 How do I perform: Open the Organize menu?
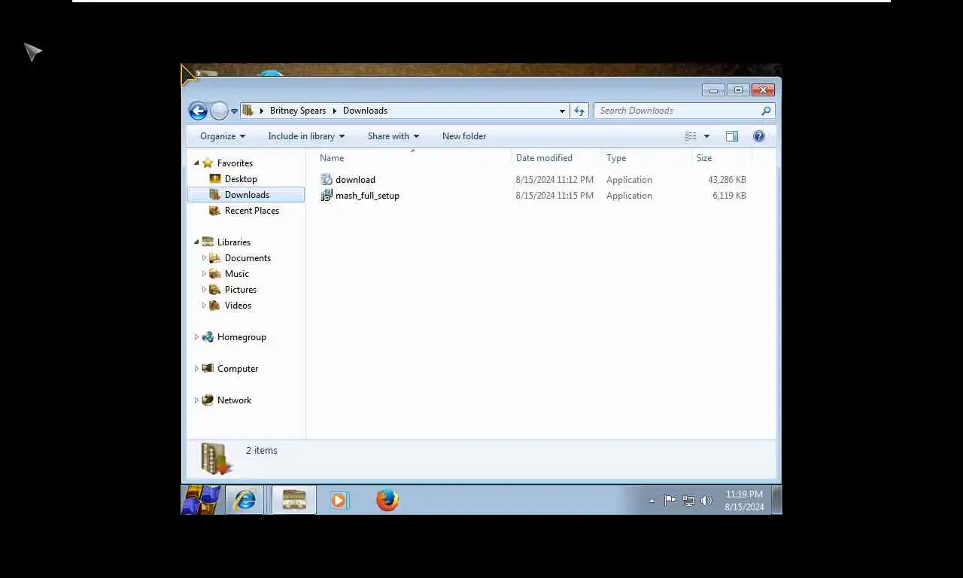tap(223, 136)
